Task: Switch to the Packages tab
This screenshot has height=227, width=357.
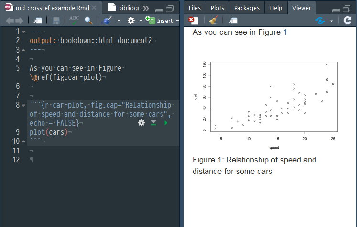Action: pyautogui.click(x=247, y=8)
